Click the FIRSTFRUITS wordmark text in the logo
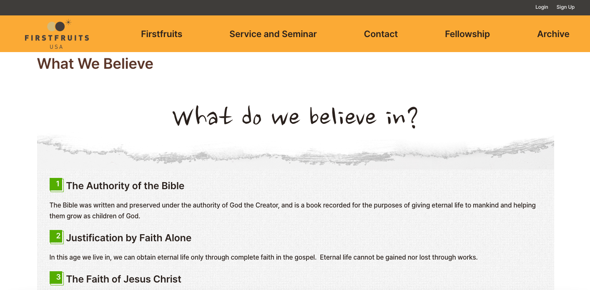This screenshot has width=590, height=290. [x=57, y=38]
